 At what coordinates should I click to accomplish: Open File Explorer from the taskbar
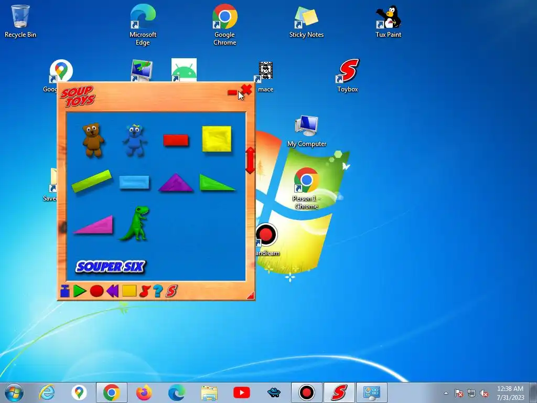[x=209, y=393]
